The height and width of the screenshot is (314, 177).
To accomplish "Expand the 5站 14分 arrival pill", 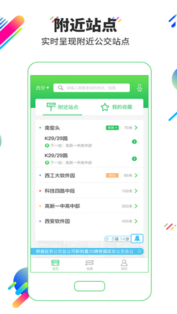I will 117,239.
